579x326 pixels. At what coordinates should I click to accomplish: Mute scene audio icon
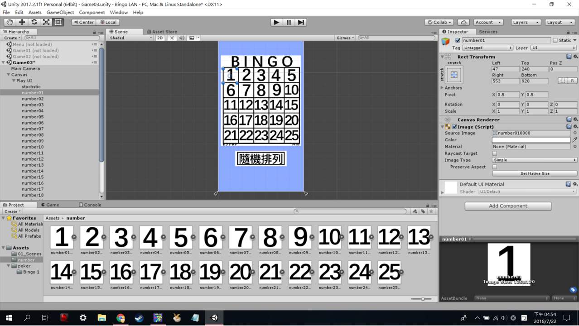182,38
